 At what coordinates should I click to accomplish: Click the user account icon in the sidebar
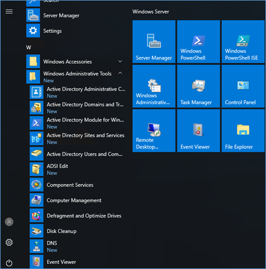[9, 222]
